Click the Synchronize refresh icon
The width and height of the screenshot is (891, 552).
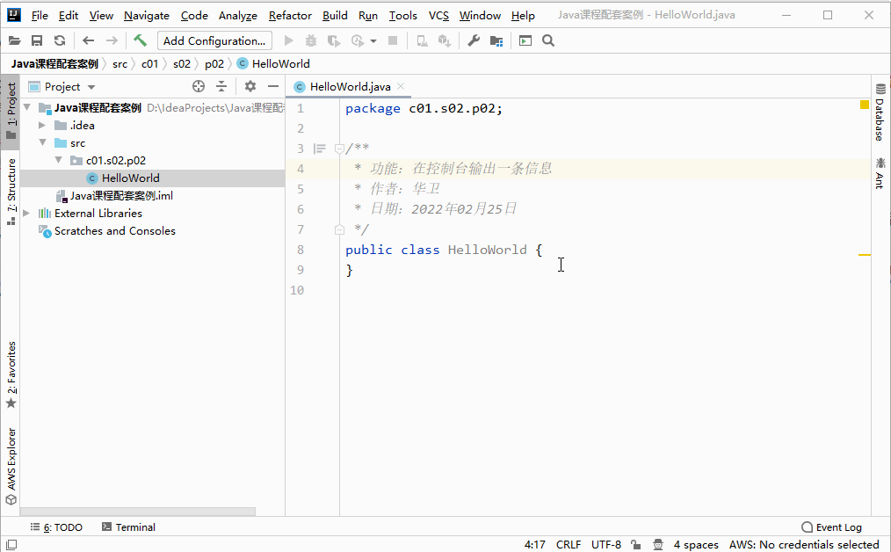coord(60,40)
